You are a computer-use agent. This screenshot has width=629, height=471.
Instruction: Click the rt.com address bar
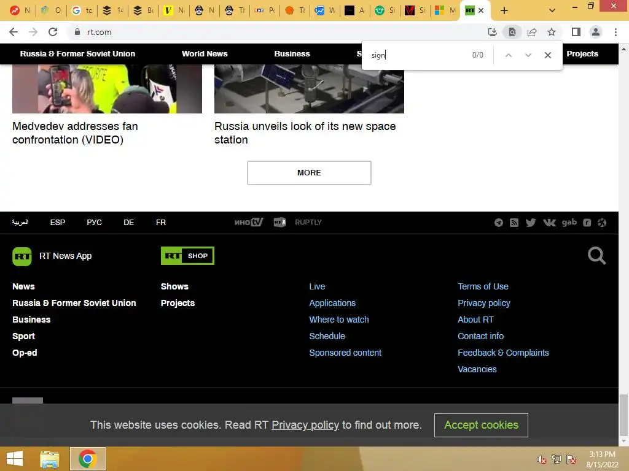(x=277, y=32)
